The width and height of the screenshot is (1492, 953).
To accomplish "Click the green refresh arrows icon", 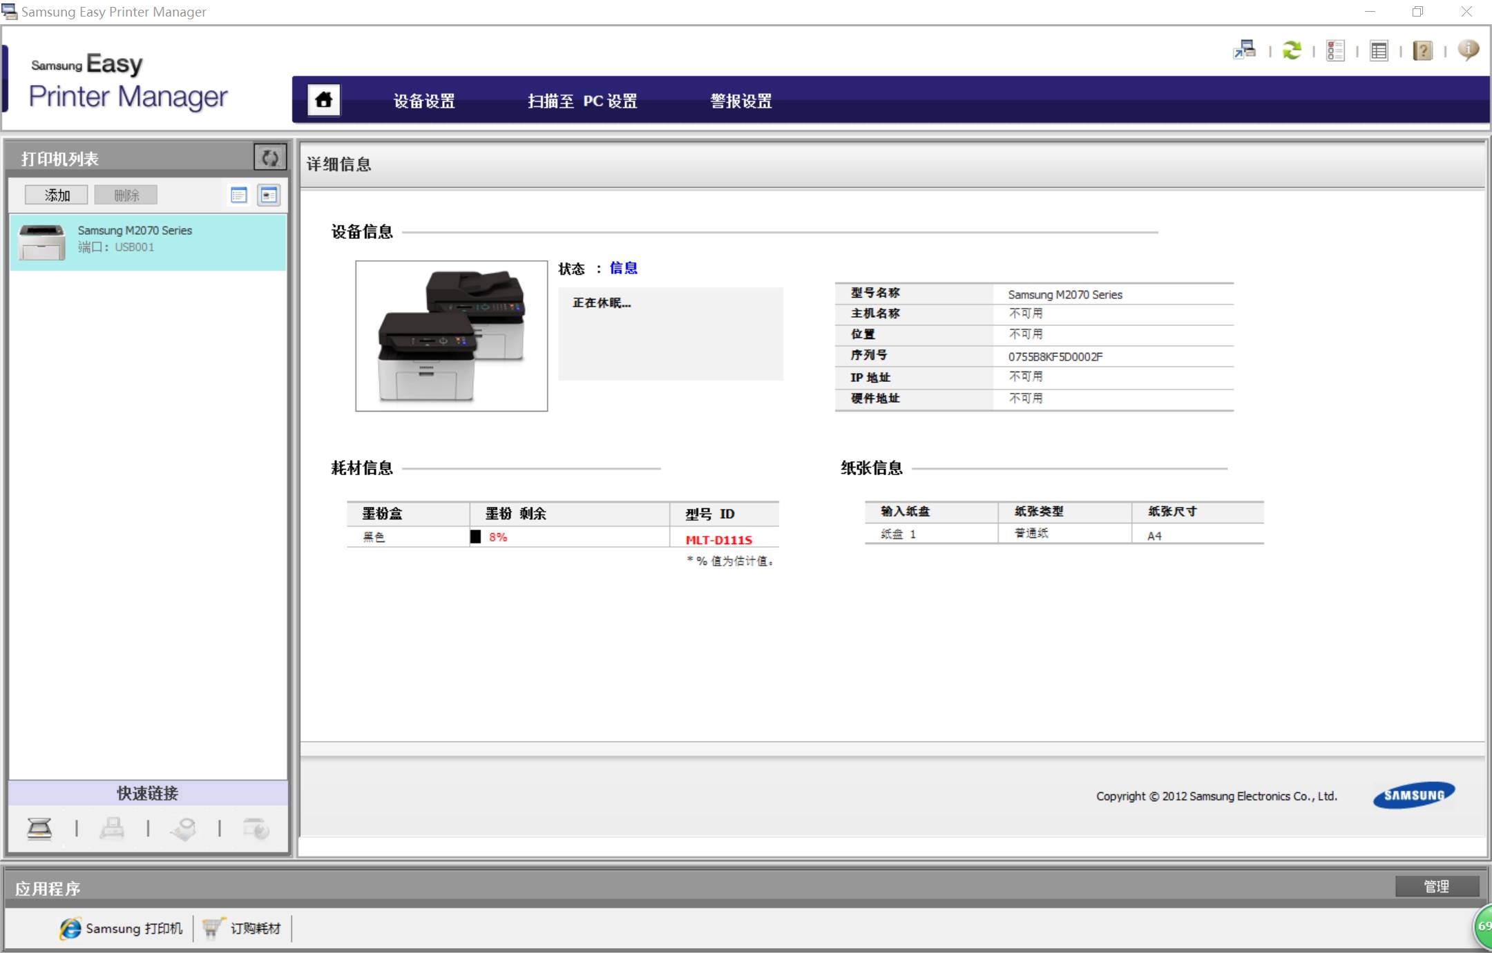I will (x=1292, y=50).
